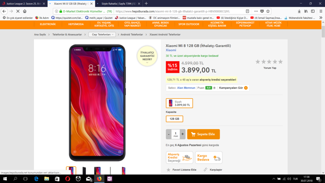Expand the Cep Telefonları breadcrumb dropdown
This screenshot has height=183, width=325.
[102, 35]
